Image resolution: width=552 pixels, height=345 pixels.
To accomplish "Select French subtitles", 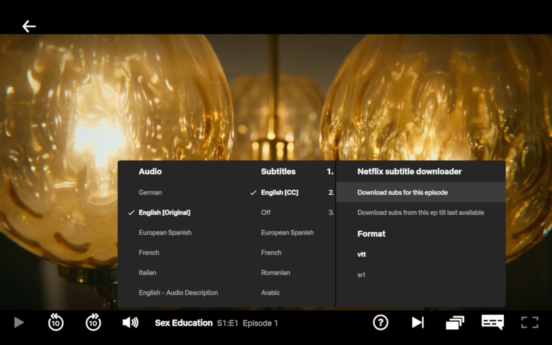I will coord(271,253).
